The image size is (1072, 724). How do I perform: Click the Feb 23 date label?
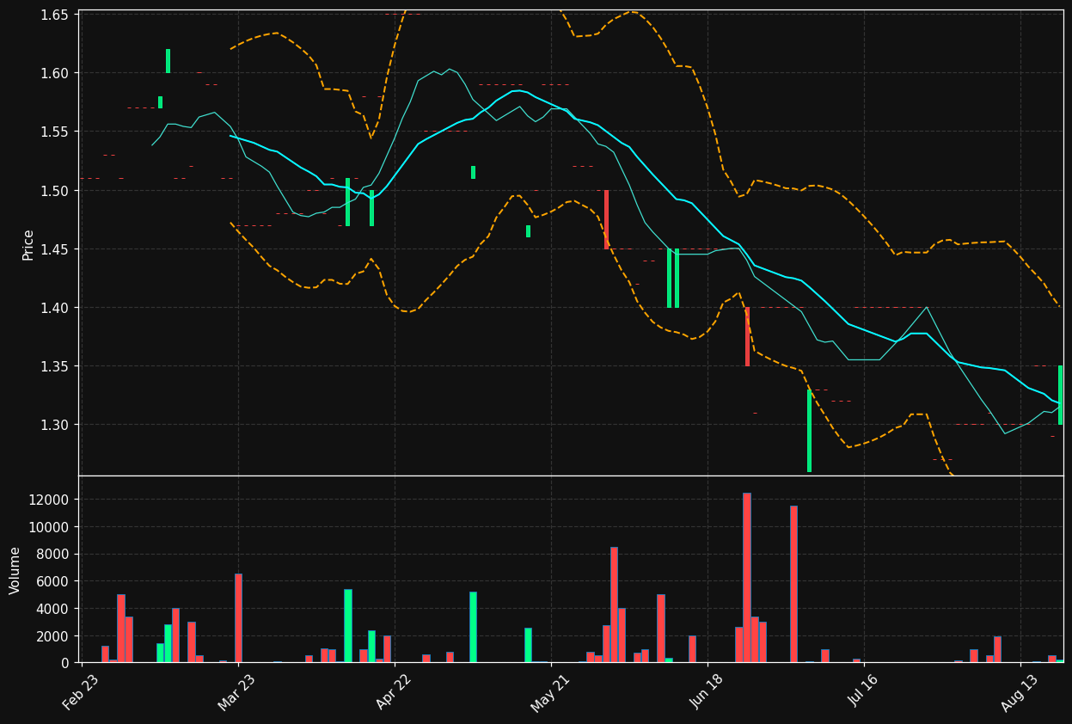pyautogui.click(x=80, y=692)
